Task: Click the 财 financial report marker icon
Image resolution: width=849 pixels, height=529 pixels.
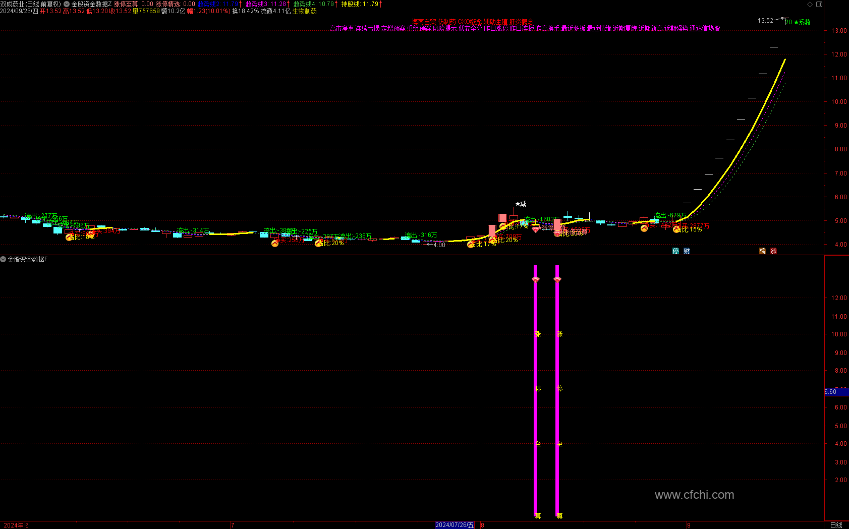Action: coord(687,251)
